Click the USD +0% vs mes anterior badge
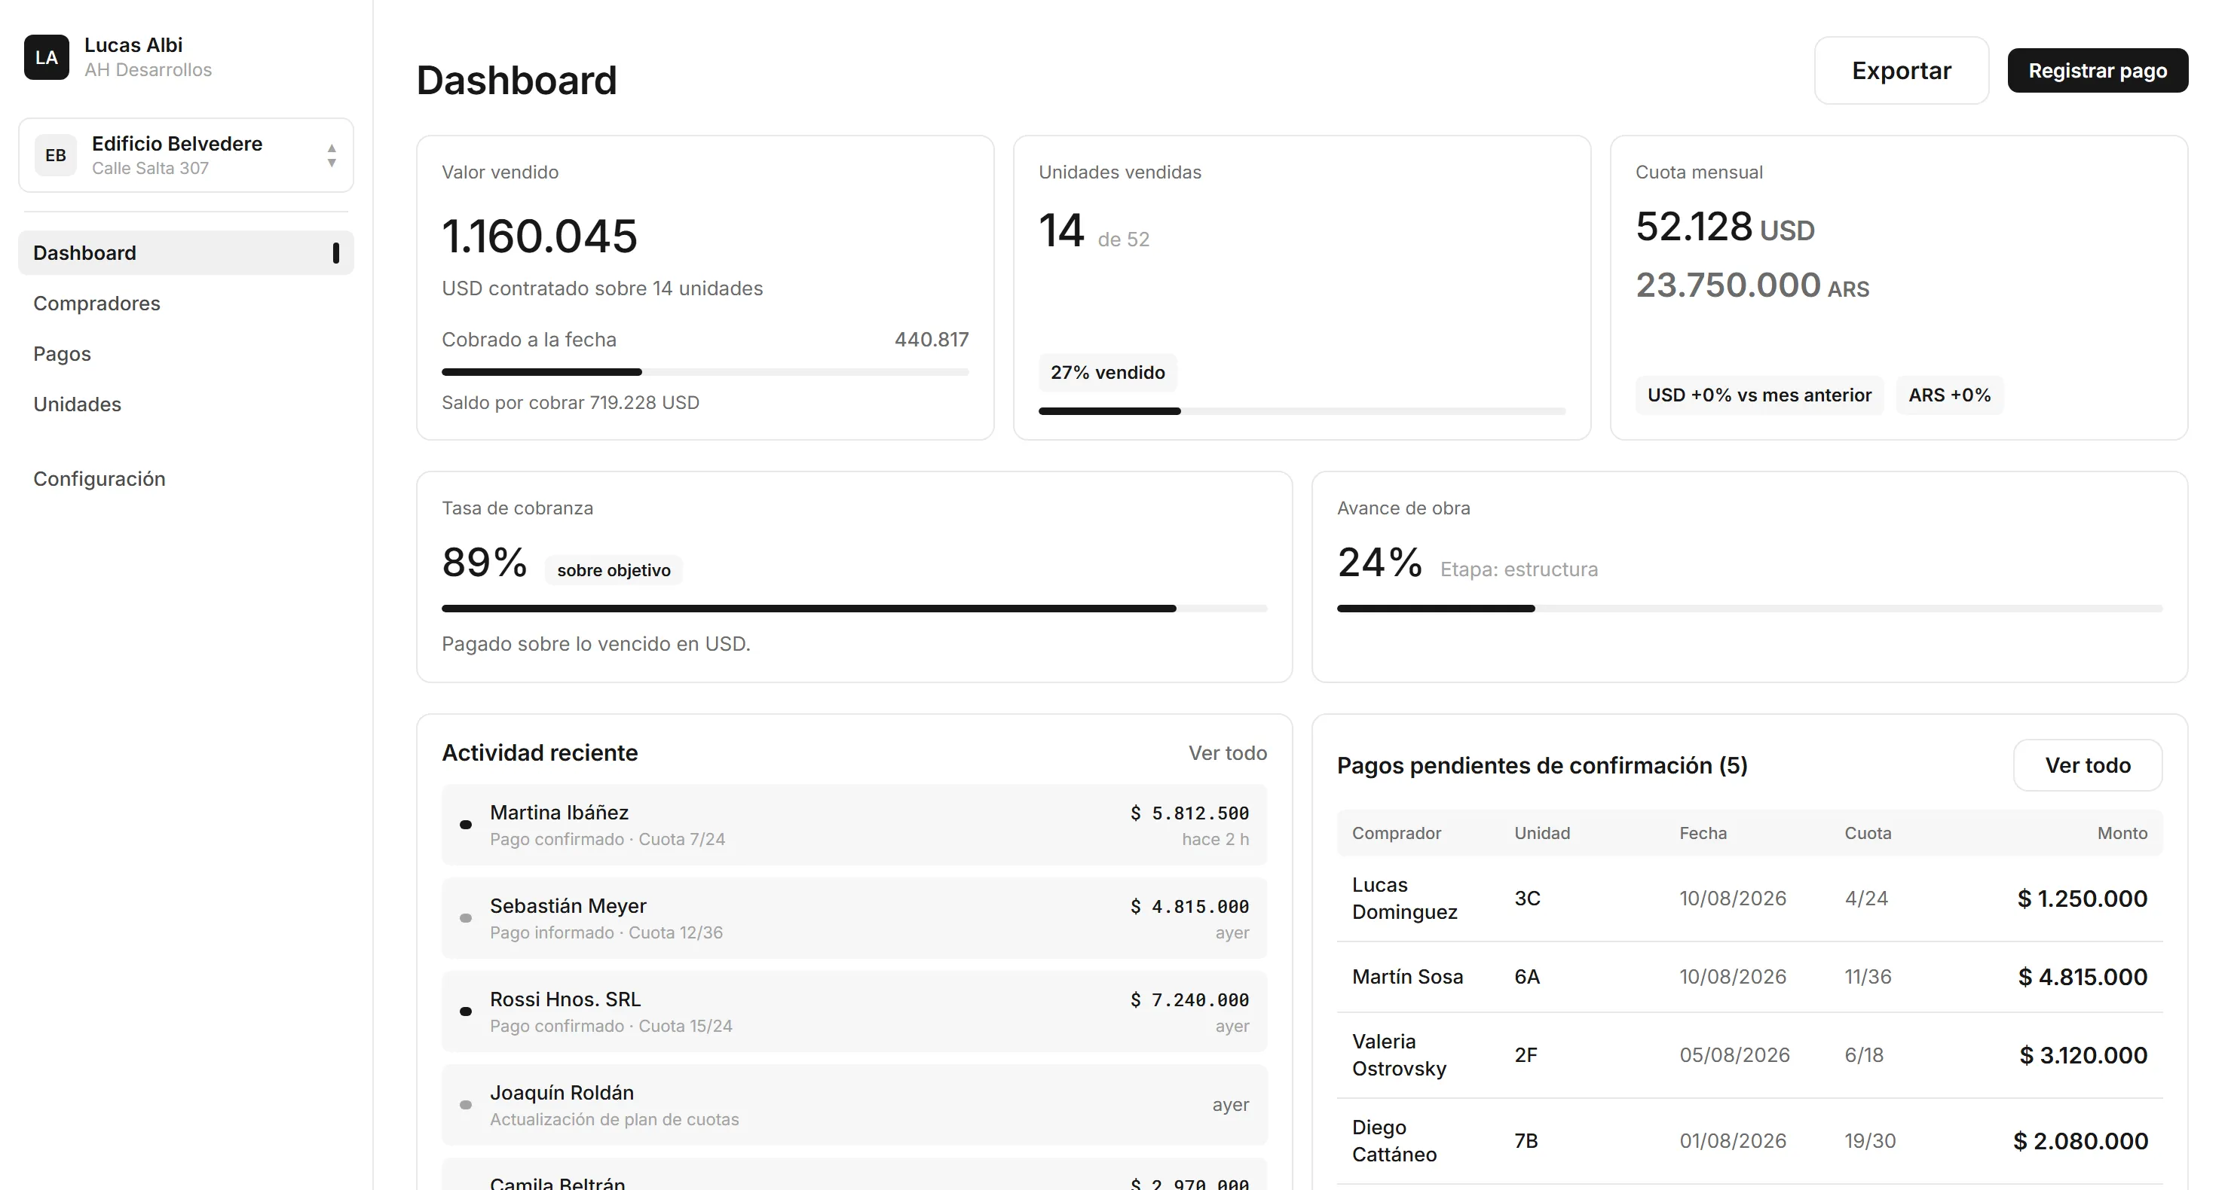This screenshot has height=1190, width=2231. click(1759, 395)
